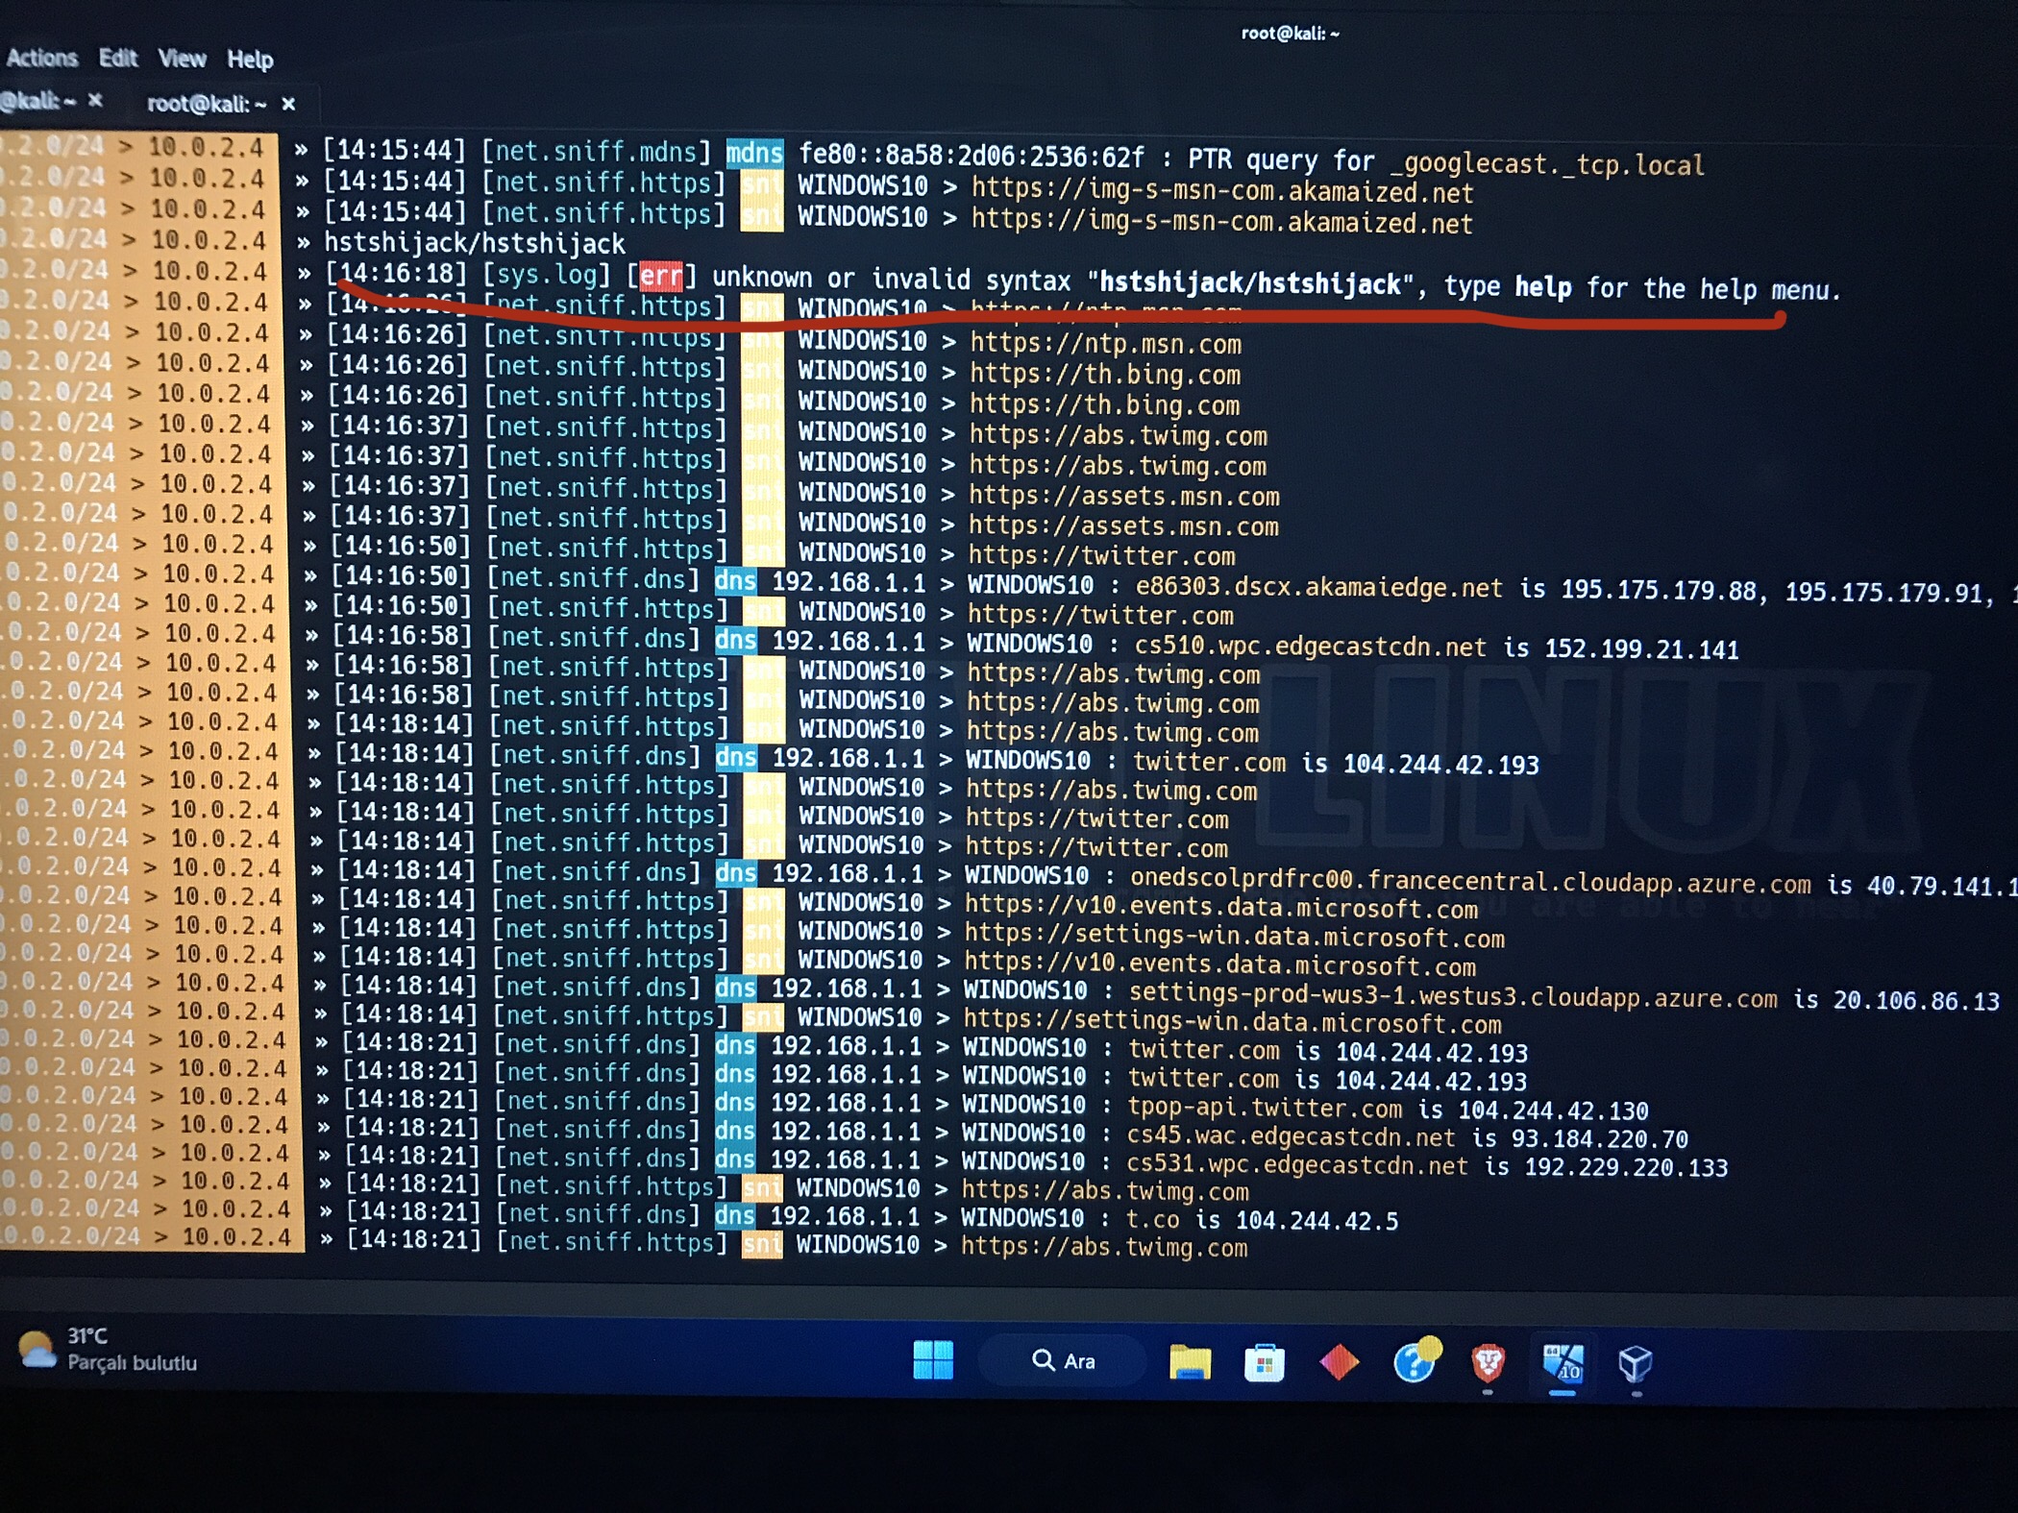This screenshot has width=2018, height=1513.
Task: Open the weather widget showing 31°C
Action: coord(108,1349)
